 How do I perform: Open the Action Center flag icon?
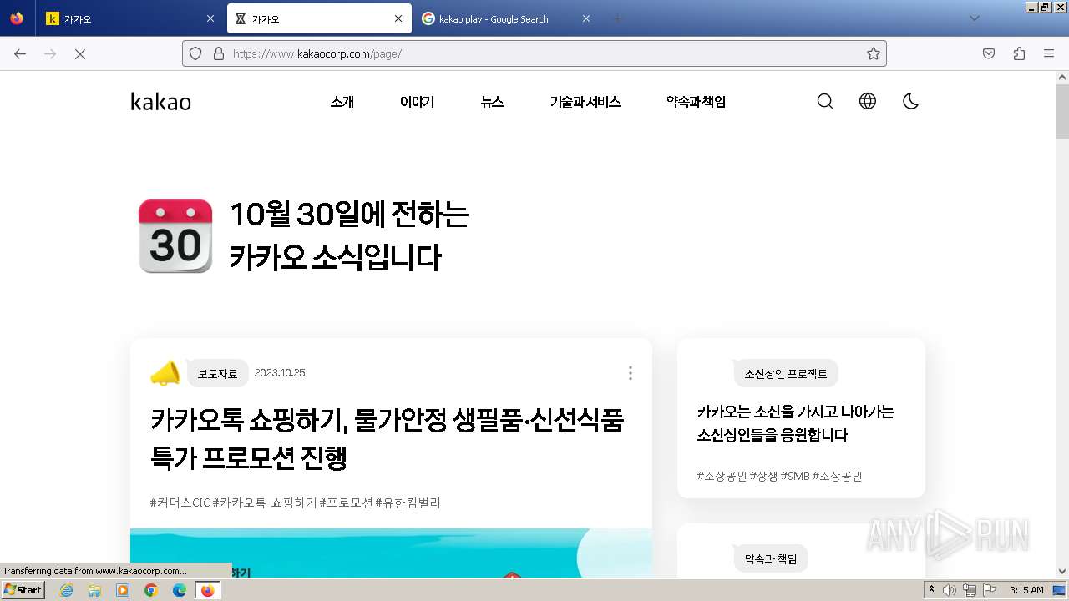pyautogui.click(x=988, y=590)
